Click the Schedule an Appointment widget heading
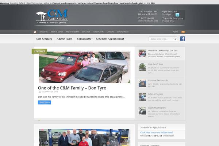Screen dimensions: 219x146 (153, 127)
